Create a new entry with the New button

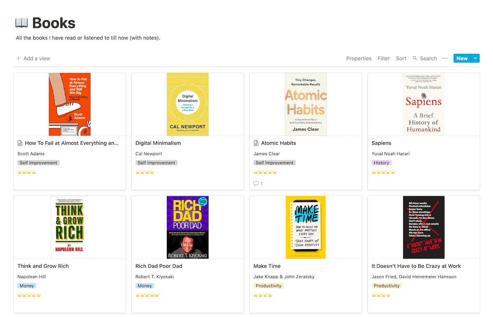(x=462, y=58)
